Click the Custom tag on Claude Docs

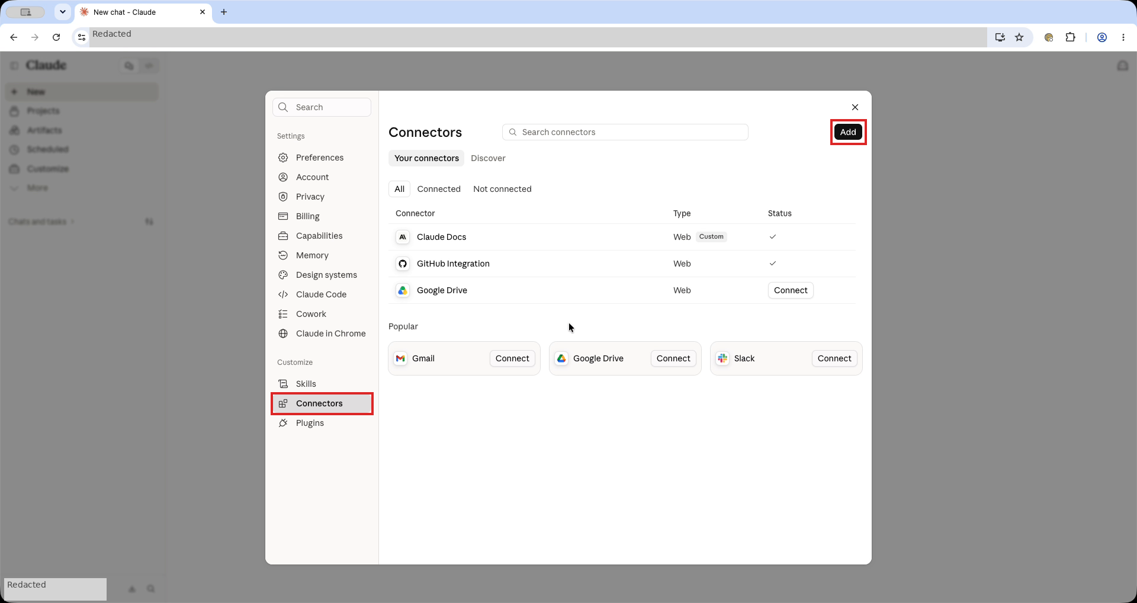pyautogui.click(x=711, y=236)
